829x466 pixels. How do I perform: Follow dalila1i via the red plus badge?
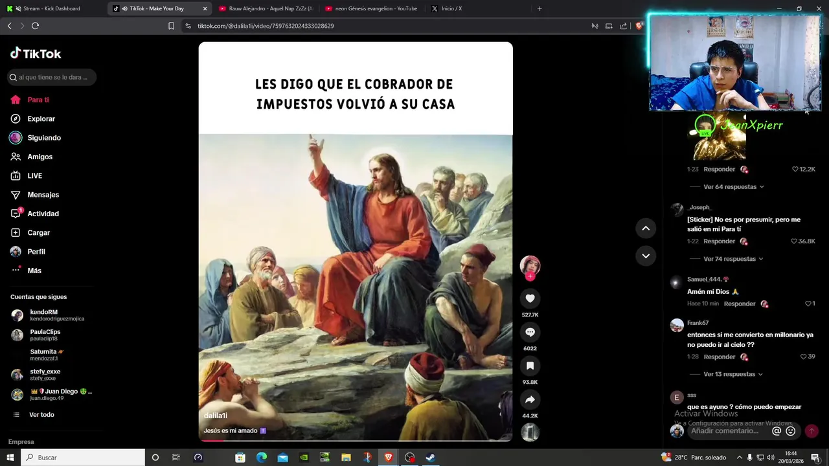click(530, 276)
